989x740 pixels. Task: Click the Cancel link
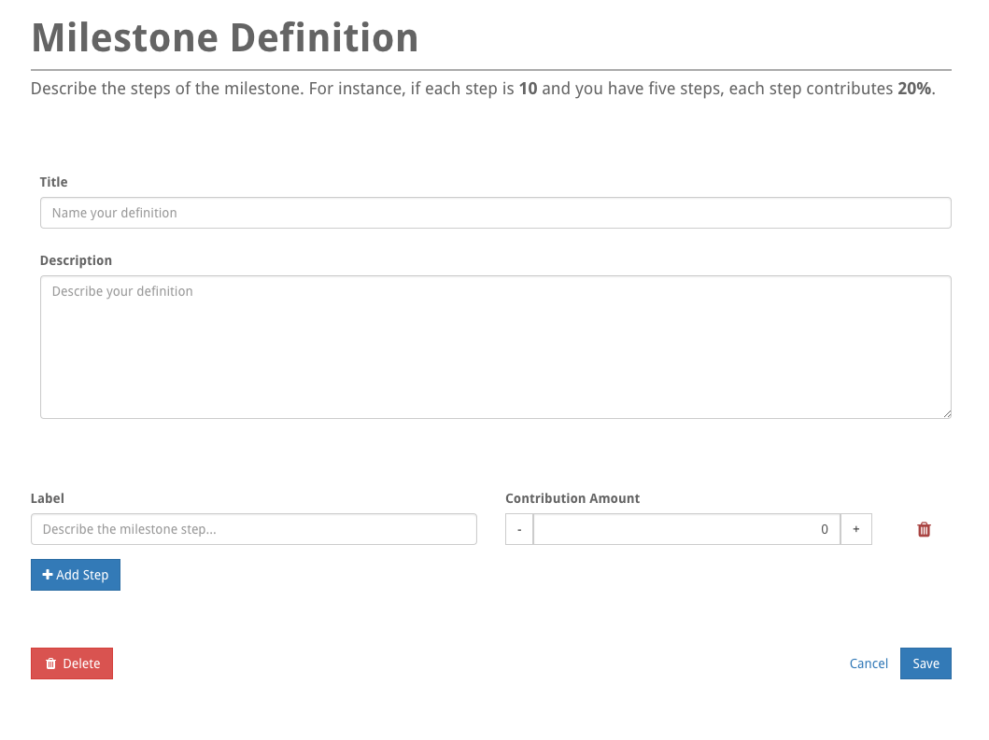tap(869, 663)
